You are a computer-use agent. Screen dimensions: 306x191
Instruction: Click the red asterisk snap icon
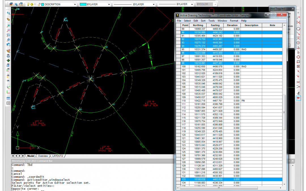(298, 98)
